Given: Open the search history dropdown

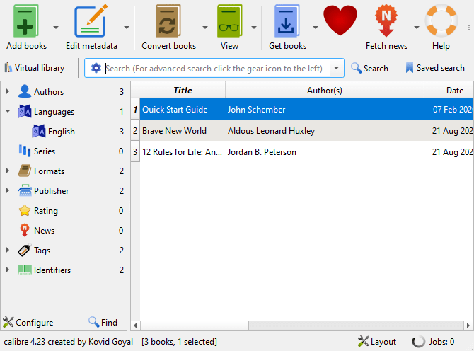Looking at the screenshot, I should pyautogui.click(x=337, y=68).
